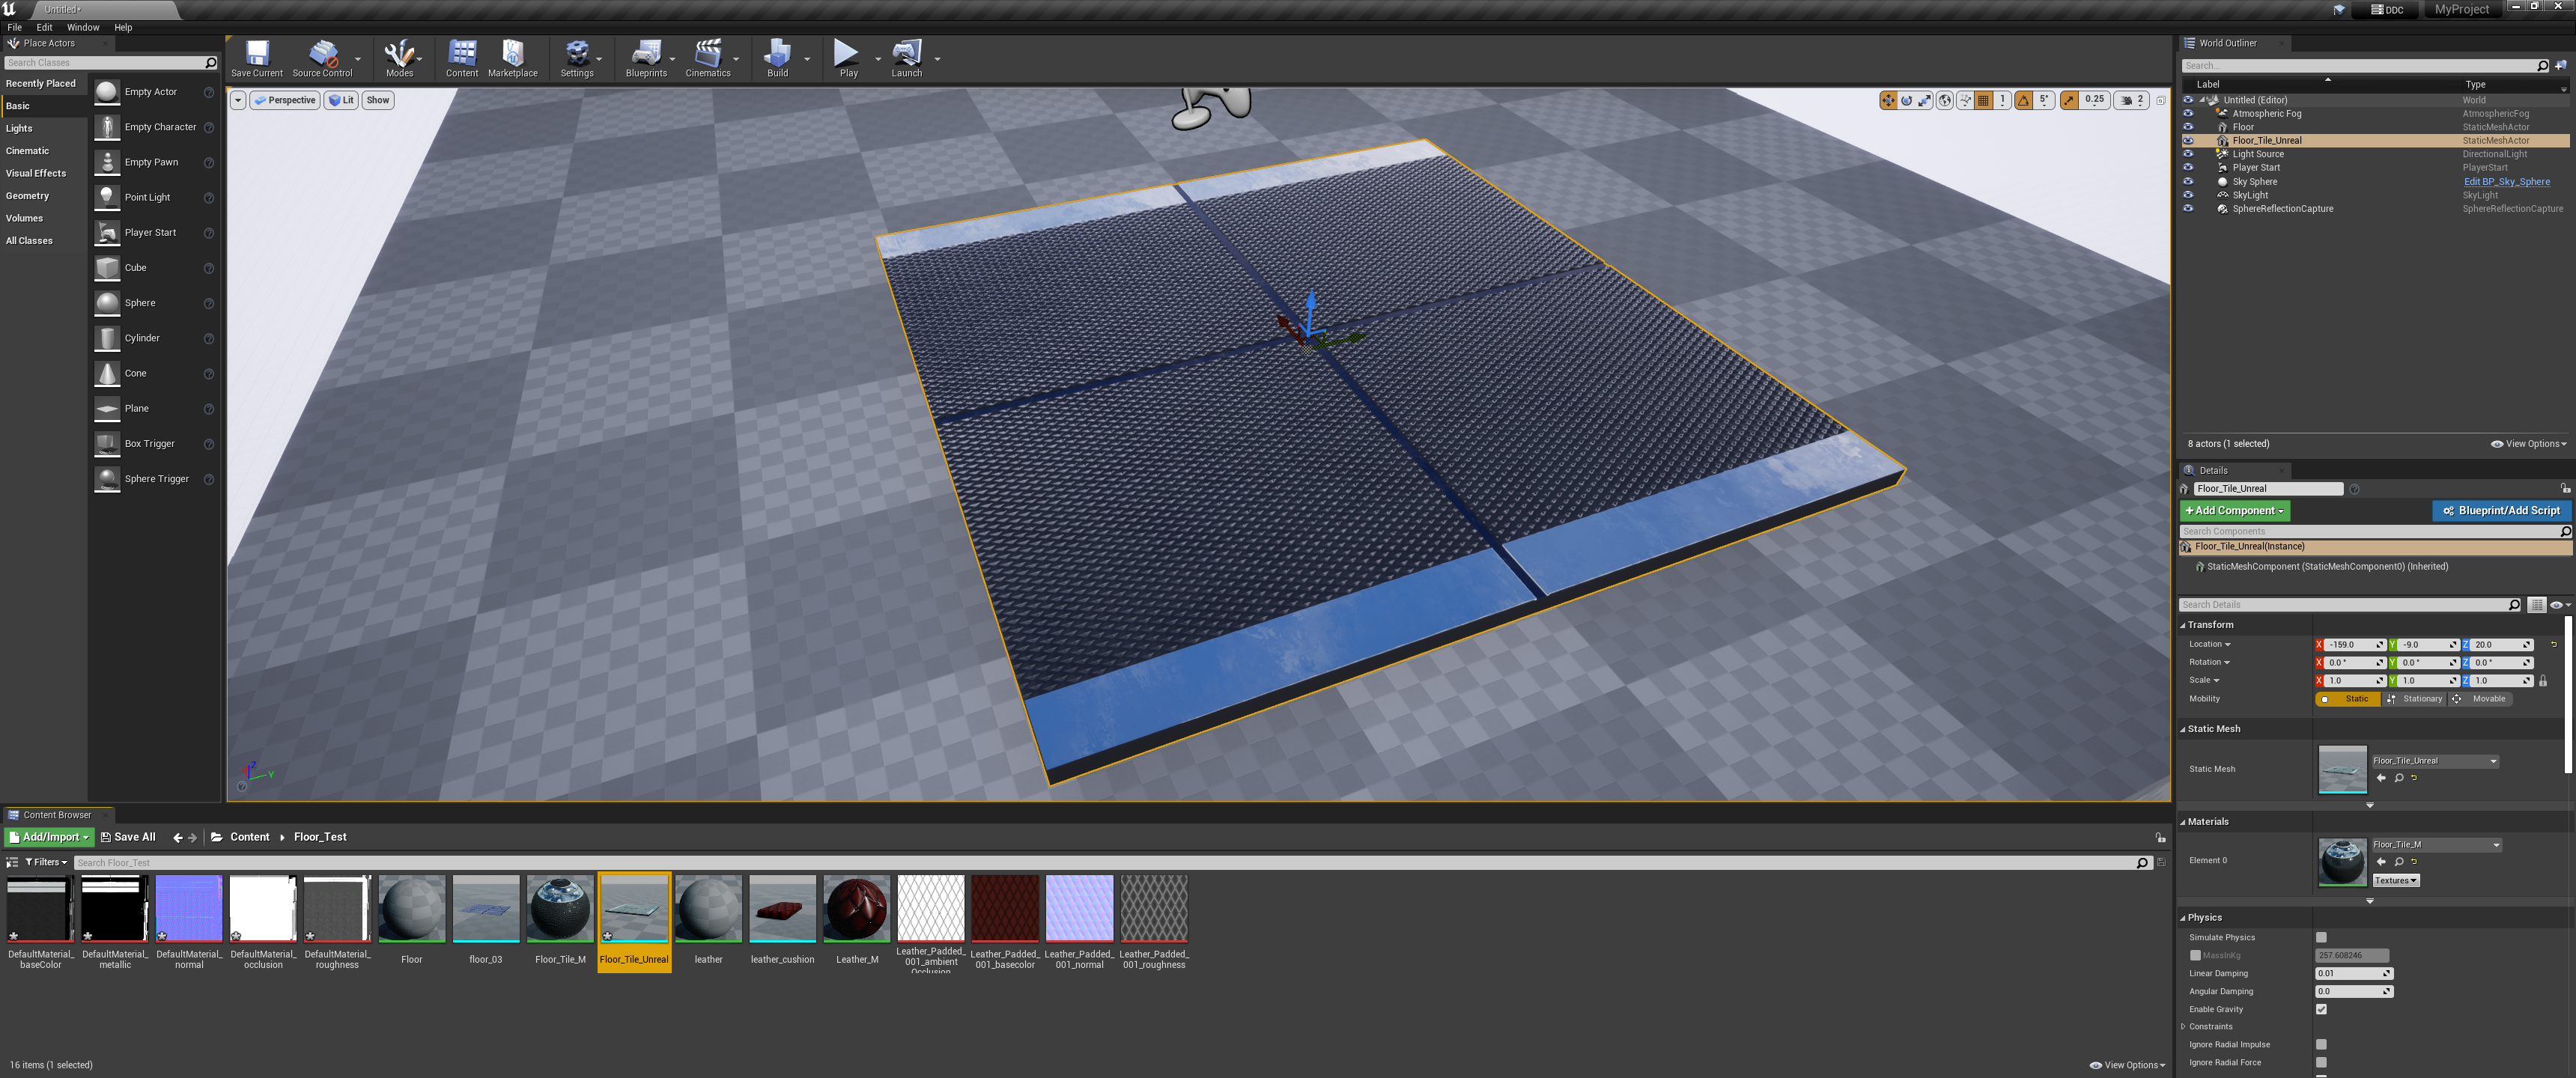2576x1078 pixels.
Task: Set Mobility to Movable
Action: [2480, 699]
